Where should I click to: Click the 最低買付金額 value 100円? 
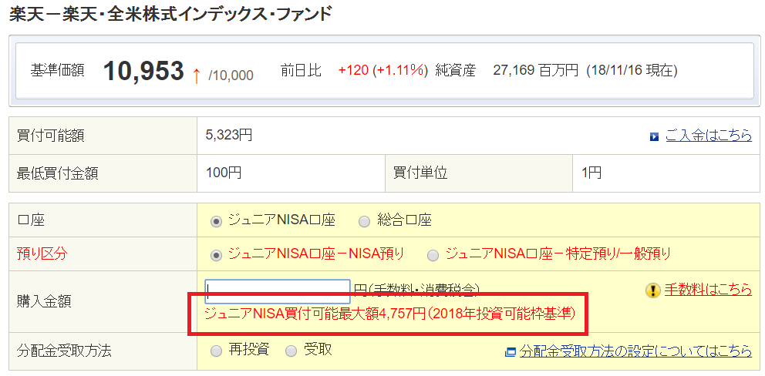[x=223, y=172]
